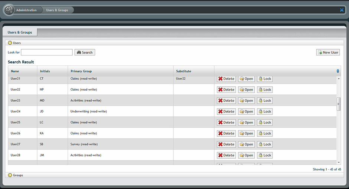Viewport: 349px width, 189px height.
Task: Collapse the Users section
Action: [x=10, y=43]
